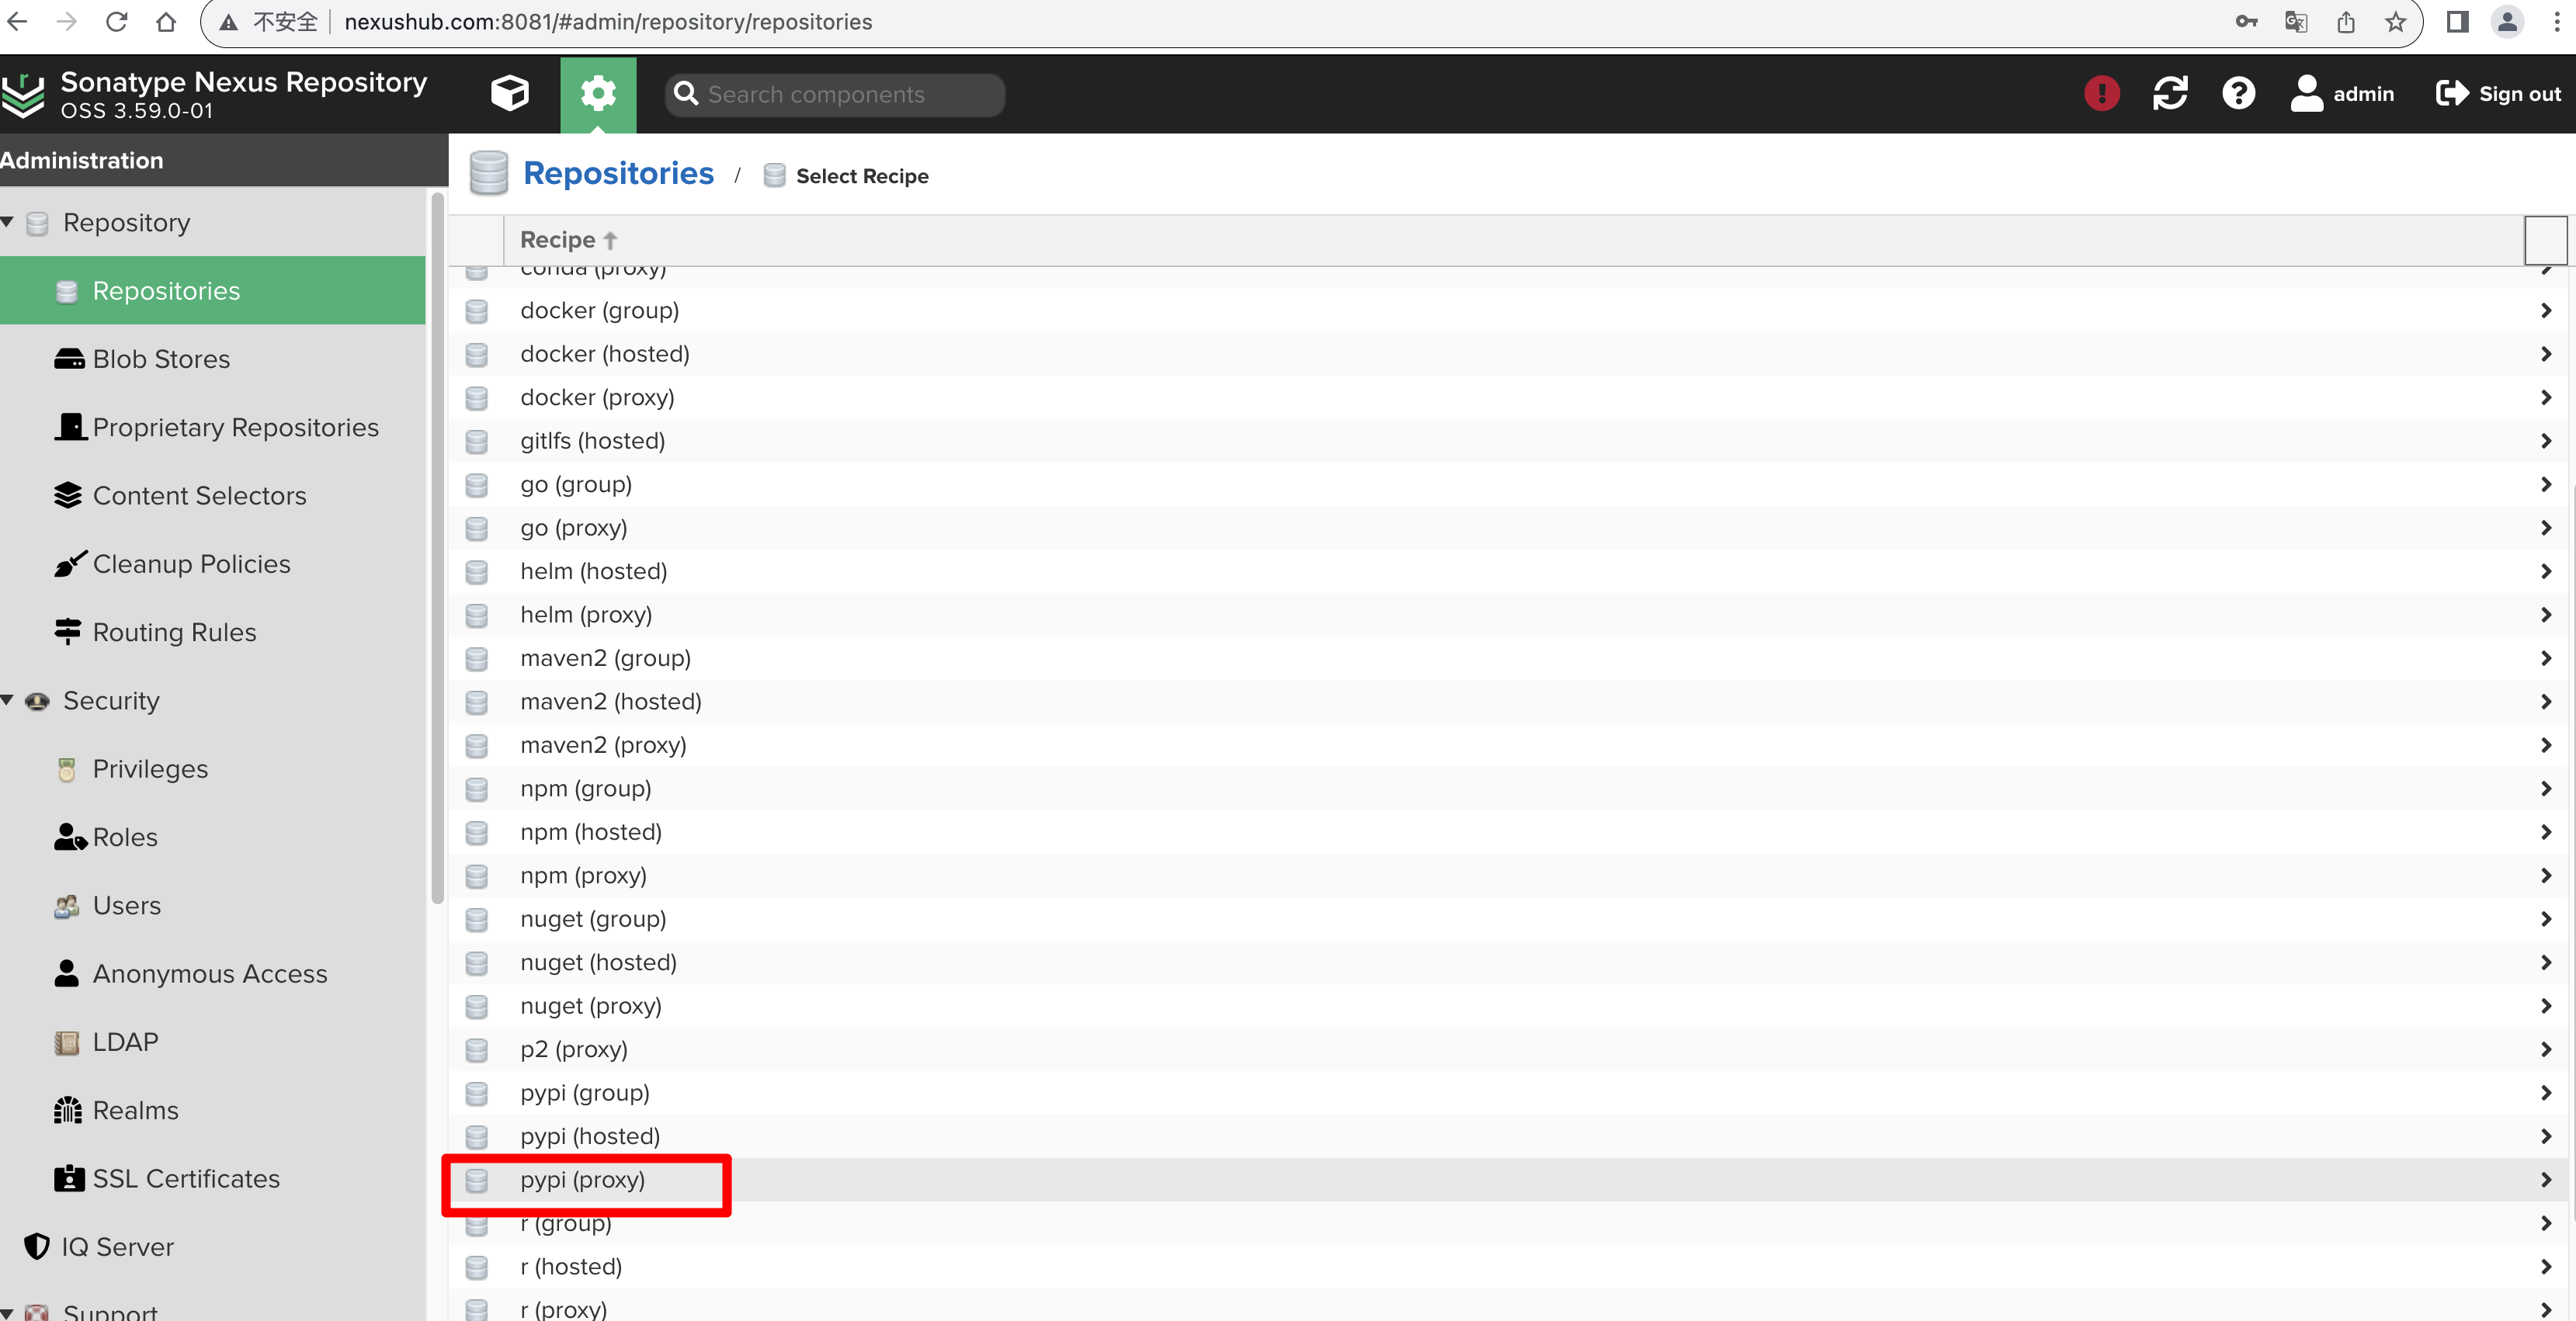Open the Administration gear icon
Viewport: 2576px width, 1321px height.
pyautogui.click(x=598, y=94)
